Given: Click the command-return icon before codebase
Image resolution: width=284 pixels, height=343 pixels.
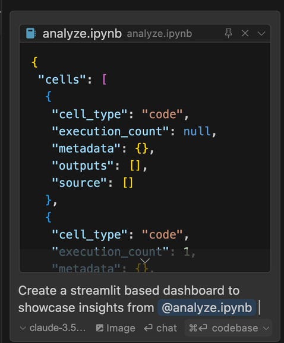Looking at the screenshot, I should (198, 328).
